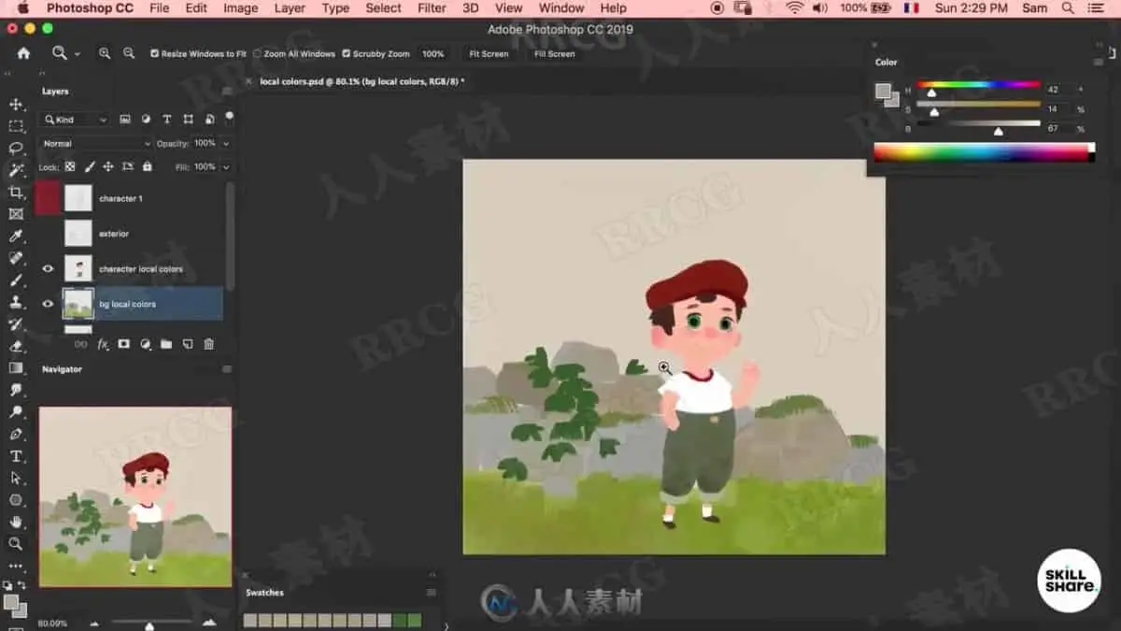
Task: Click the Home icon in options bar
Action: [23, 53]
